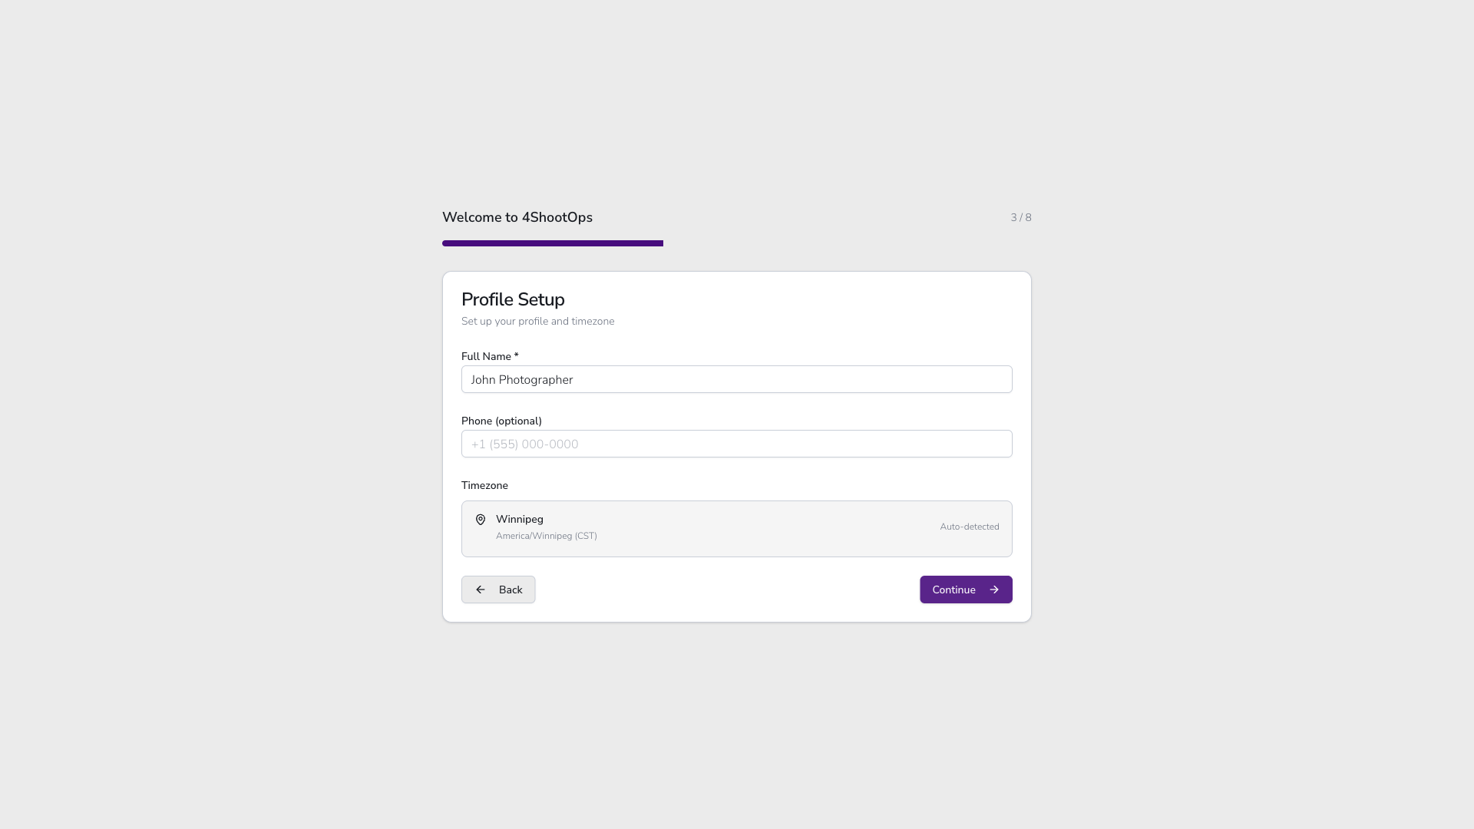The height and width of the screenshot is (829, 1474).
Task: Expand the timezone card showing America/Winnipeg
Action: coord(736,528)
